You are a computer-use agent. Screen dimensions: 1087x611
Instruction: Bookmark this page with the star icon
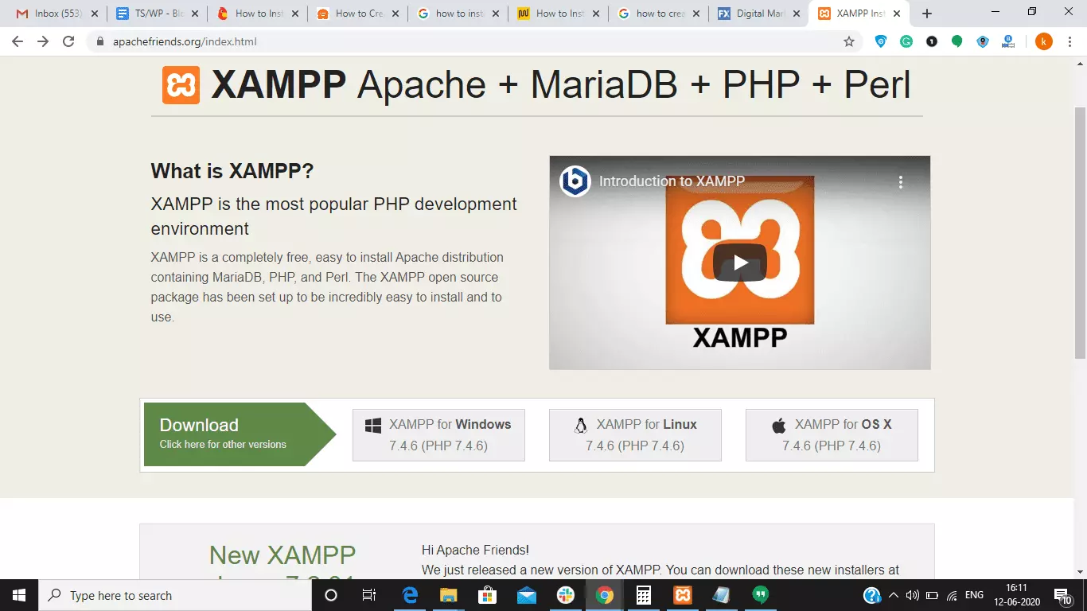[849, 41]
